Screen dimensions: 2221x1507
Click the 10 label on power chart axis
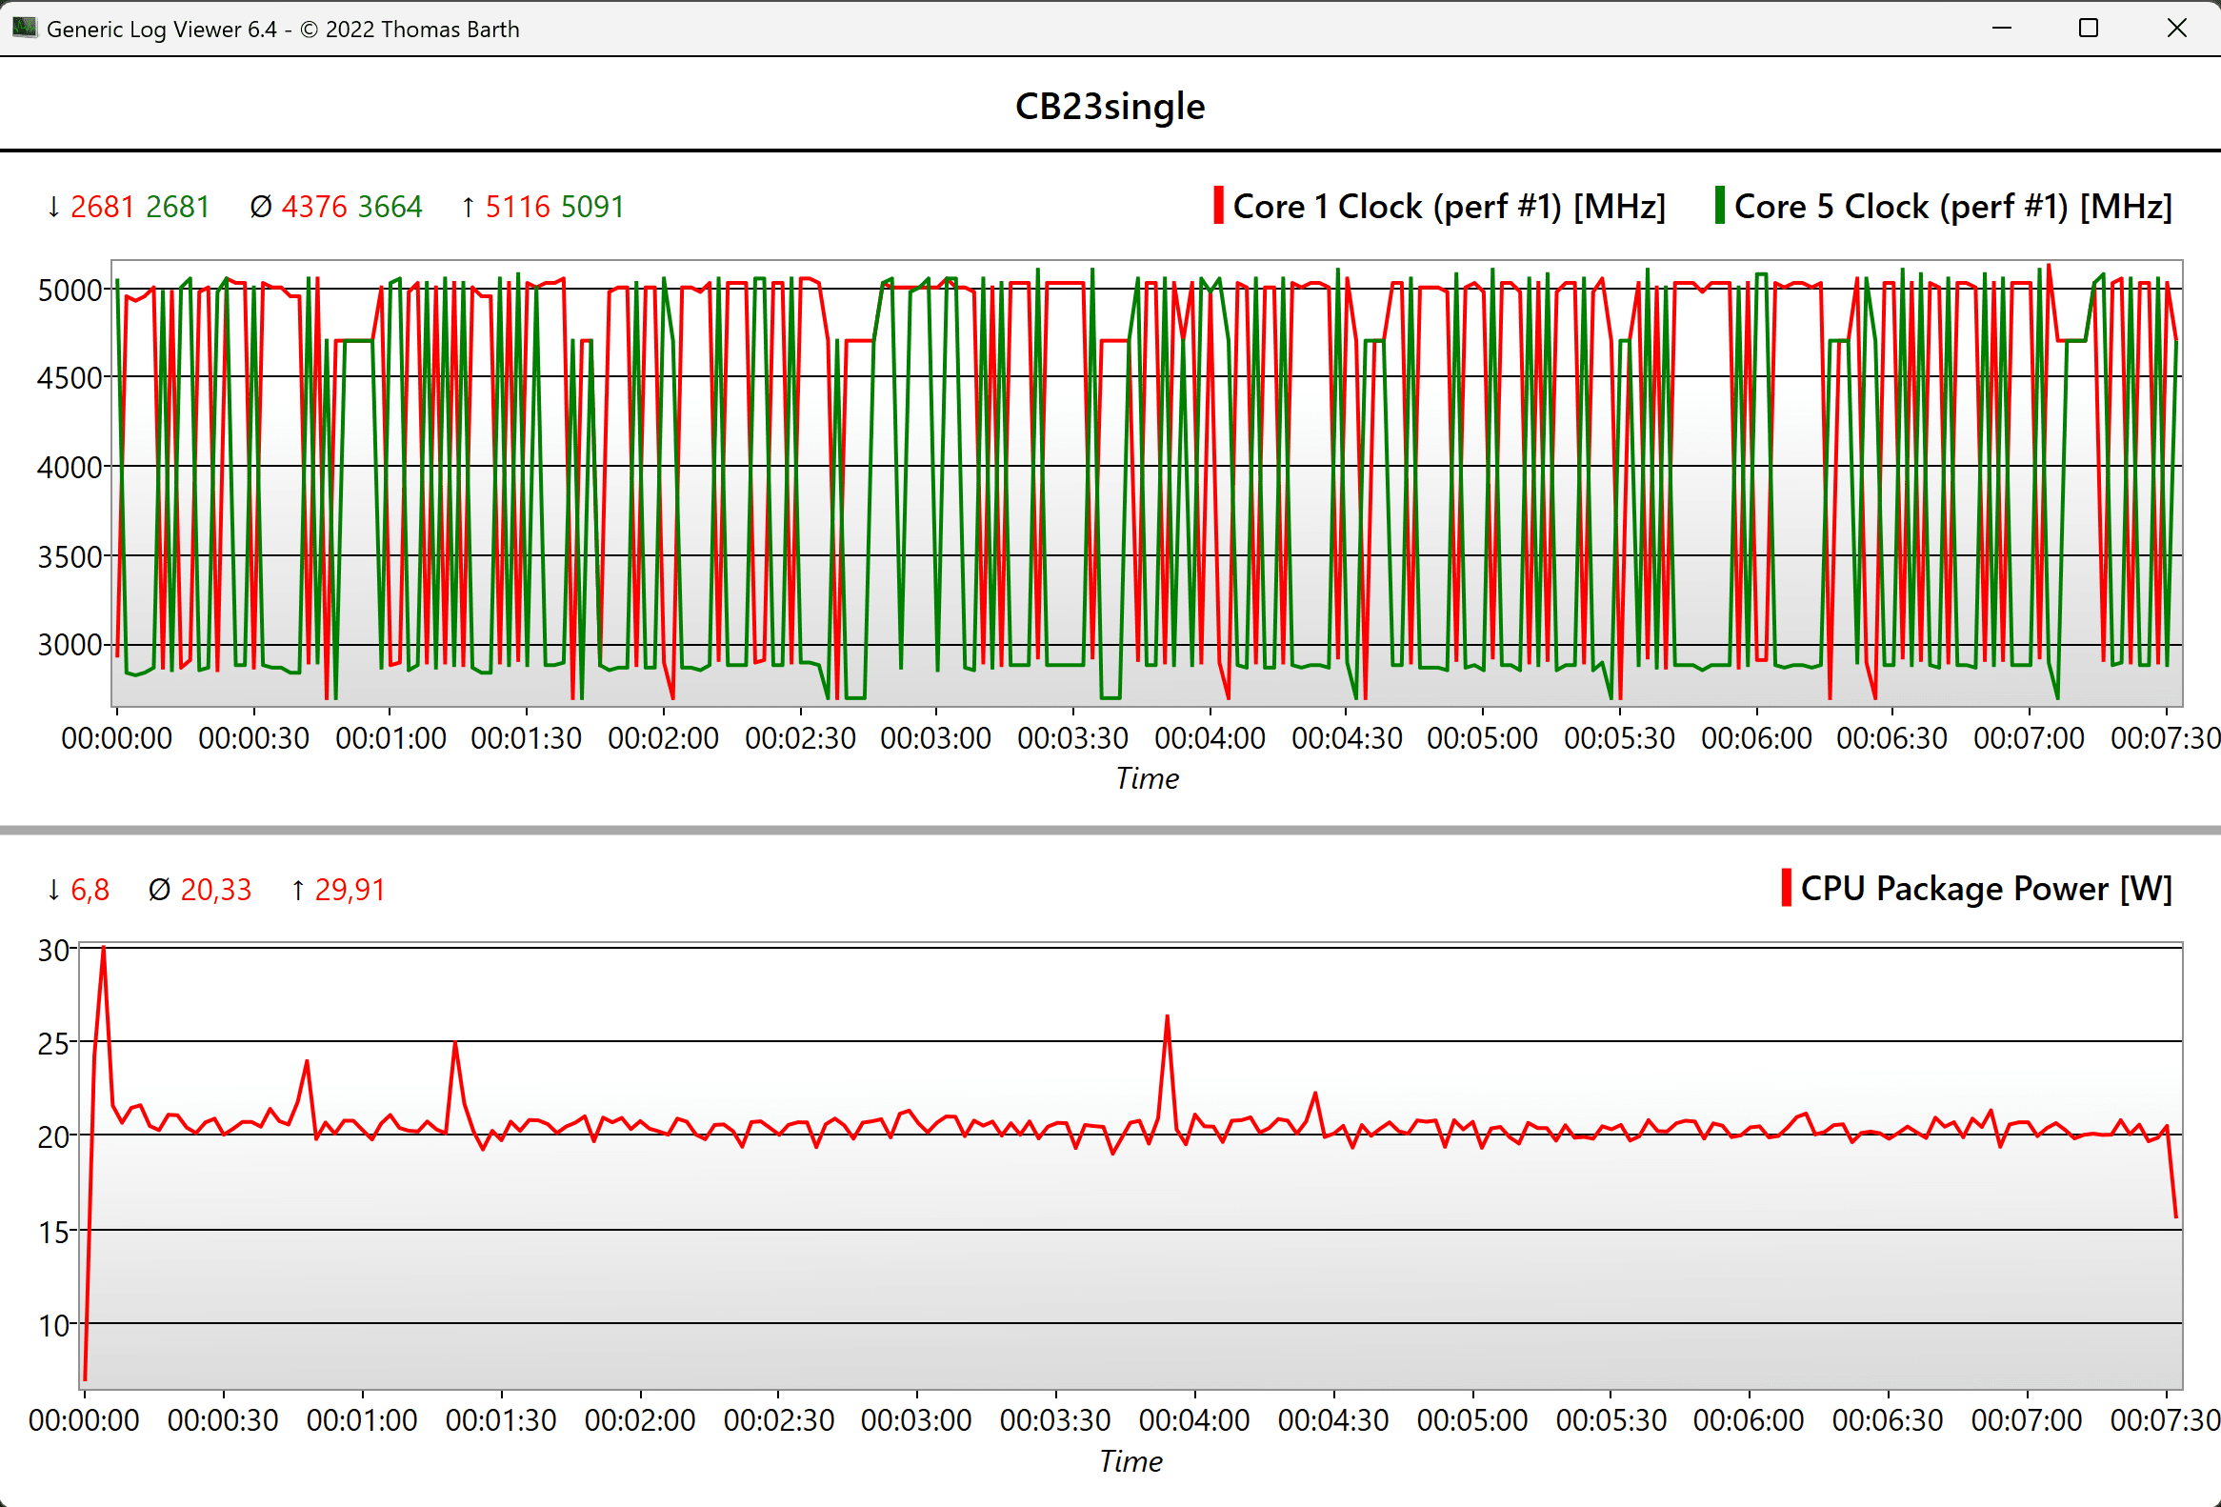tap(54, 1325)
